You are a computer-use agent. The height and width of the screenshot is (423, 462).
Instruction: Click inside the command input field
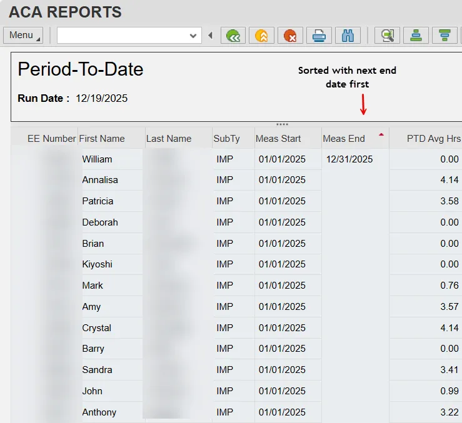pos(122,36)
